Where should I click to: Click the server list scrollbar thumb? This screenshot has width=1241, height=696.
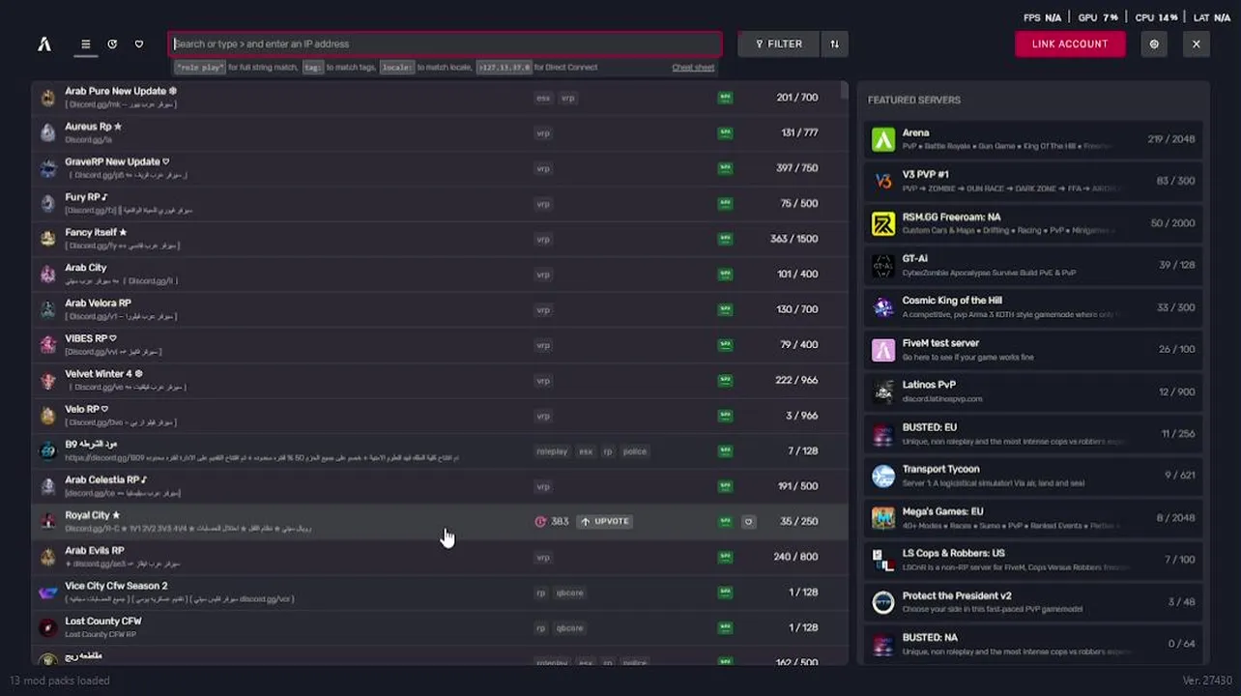click(844, 92)
